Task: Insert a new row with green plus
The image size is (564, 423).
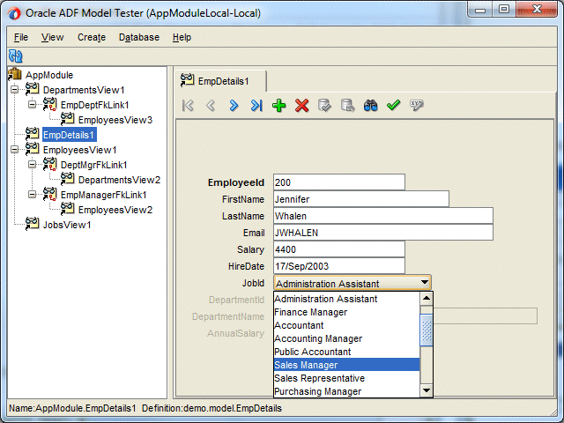Action: (x=279, y=106)
